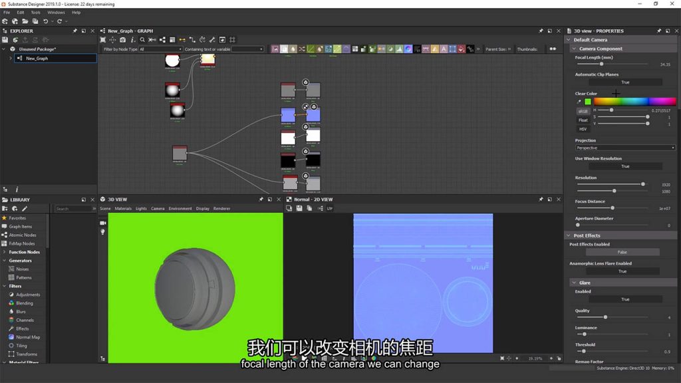Open the Projection Perspective dropdown
Screen dimensions: 681x383
click(x=625, y=148)
